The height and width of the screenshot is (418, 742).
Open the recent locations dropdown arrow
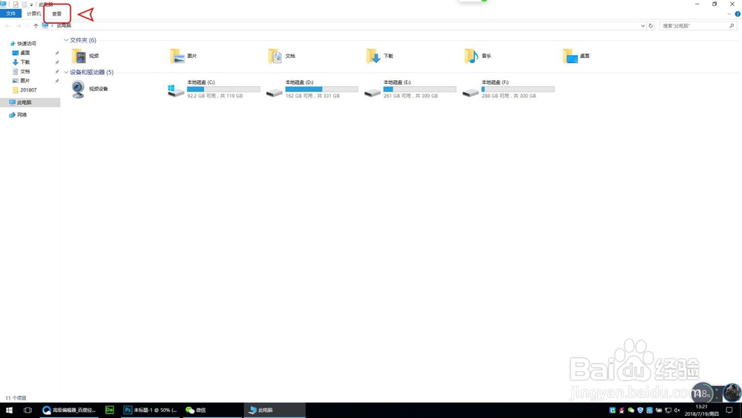(x=27, y=25)
